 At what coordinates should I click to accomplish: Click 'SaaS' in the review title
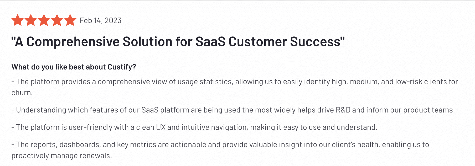(x=210, y=42)
